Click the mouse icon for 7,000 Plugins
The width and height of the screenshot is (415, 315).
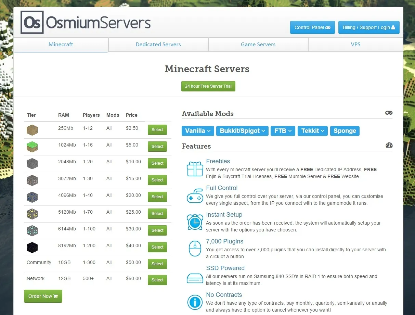pyautogui.click(x=195, y=249)
